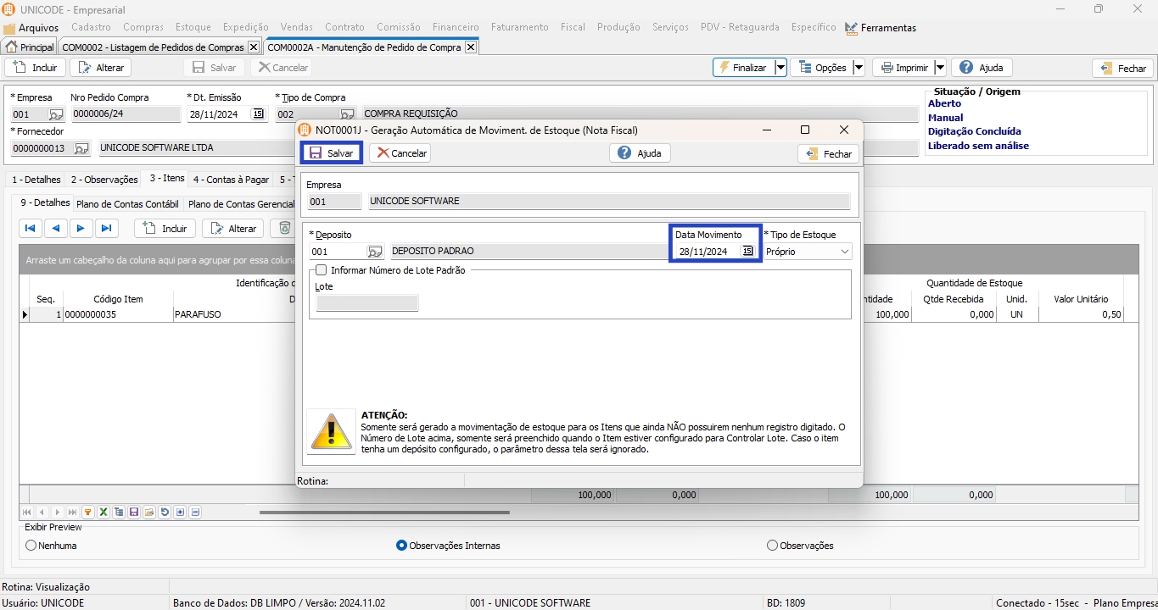Expand the Finalizar dropdown arrow
1158x610 pixels.
[x=780, y=68]
